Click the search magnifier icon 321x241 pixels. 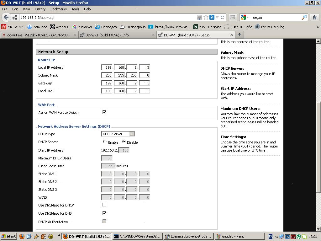304,18
